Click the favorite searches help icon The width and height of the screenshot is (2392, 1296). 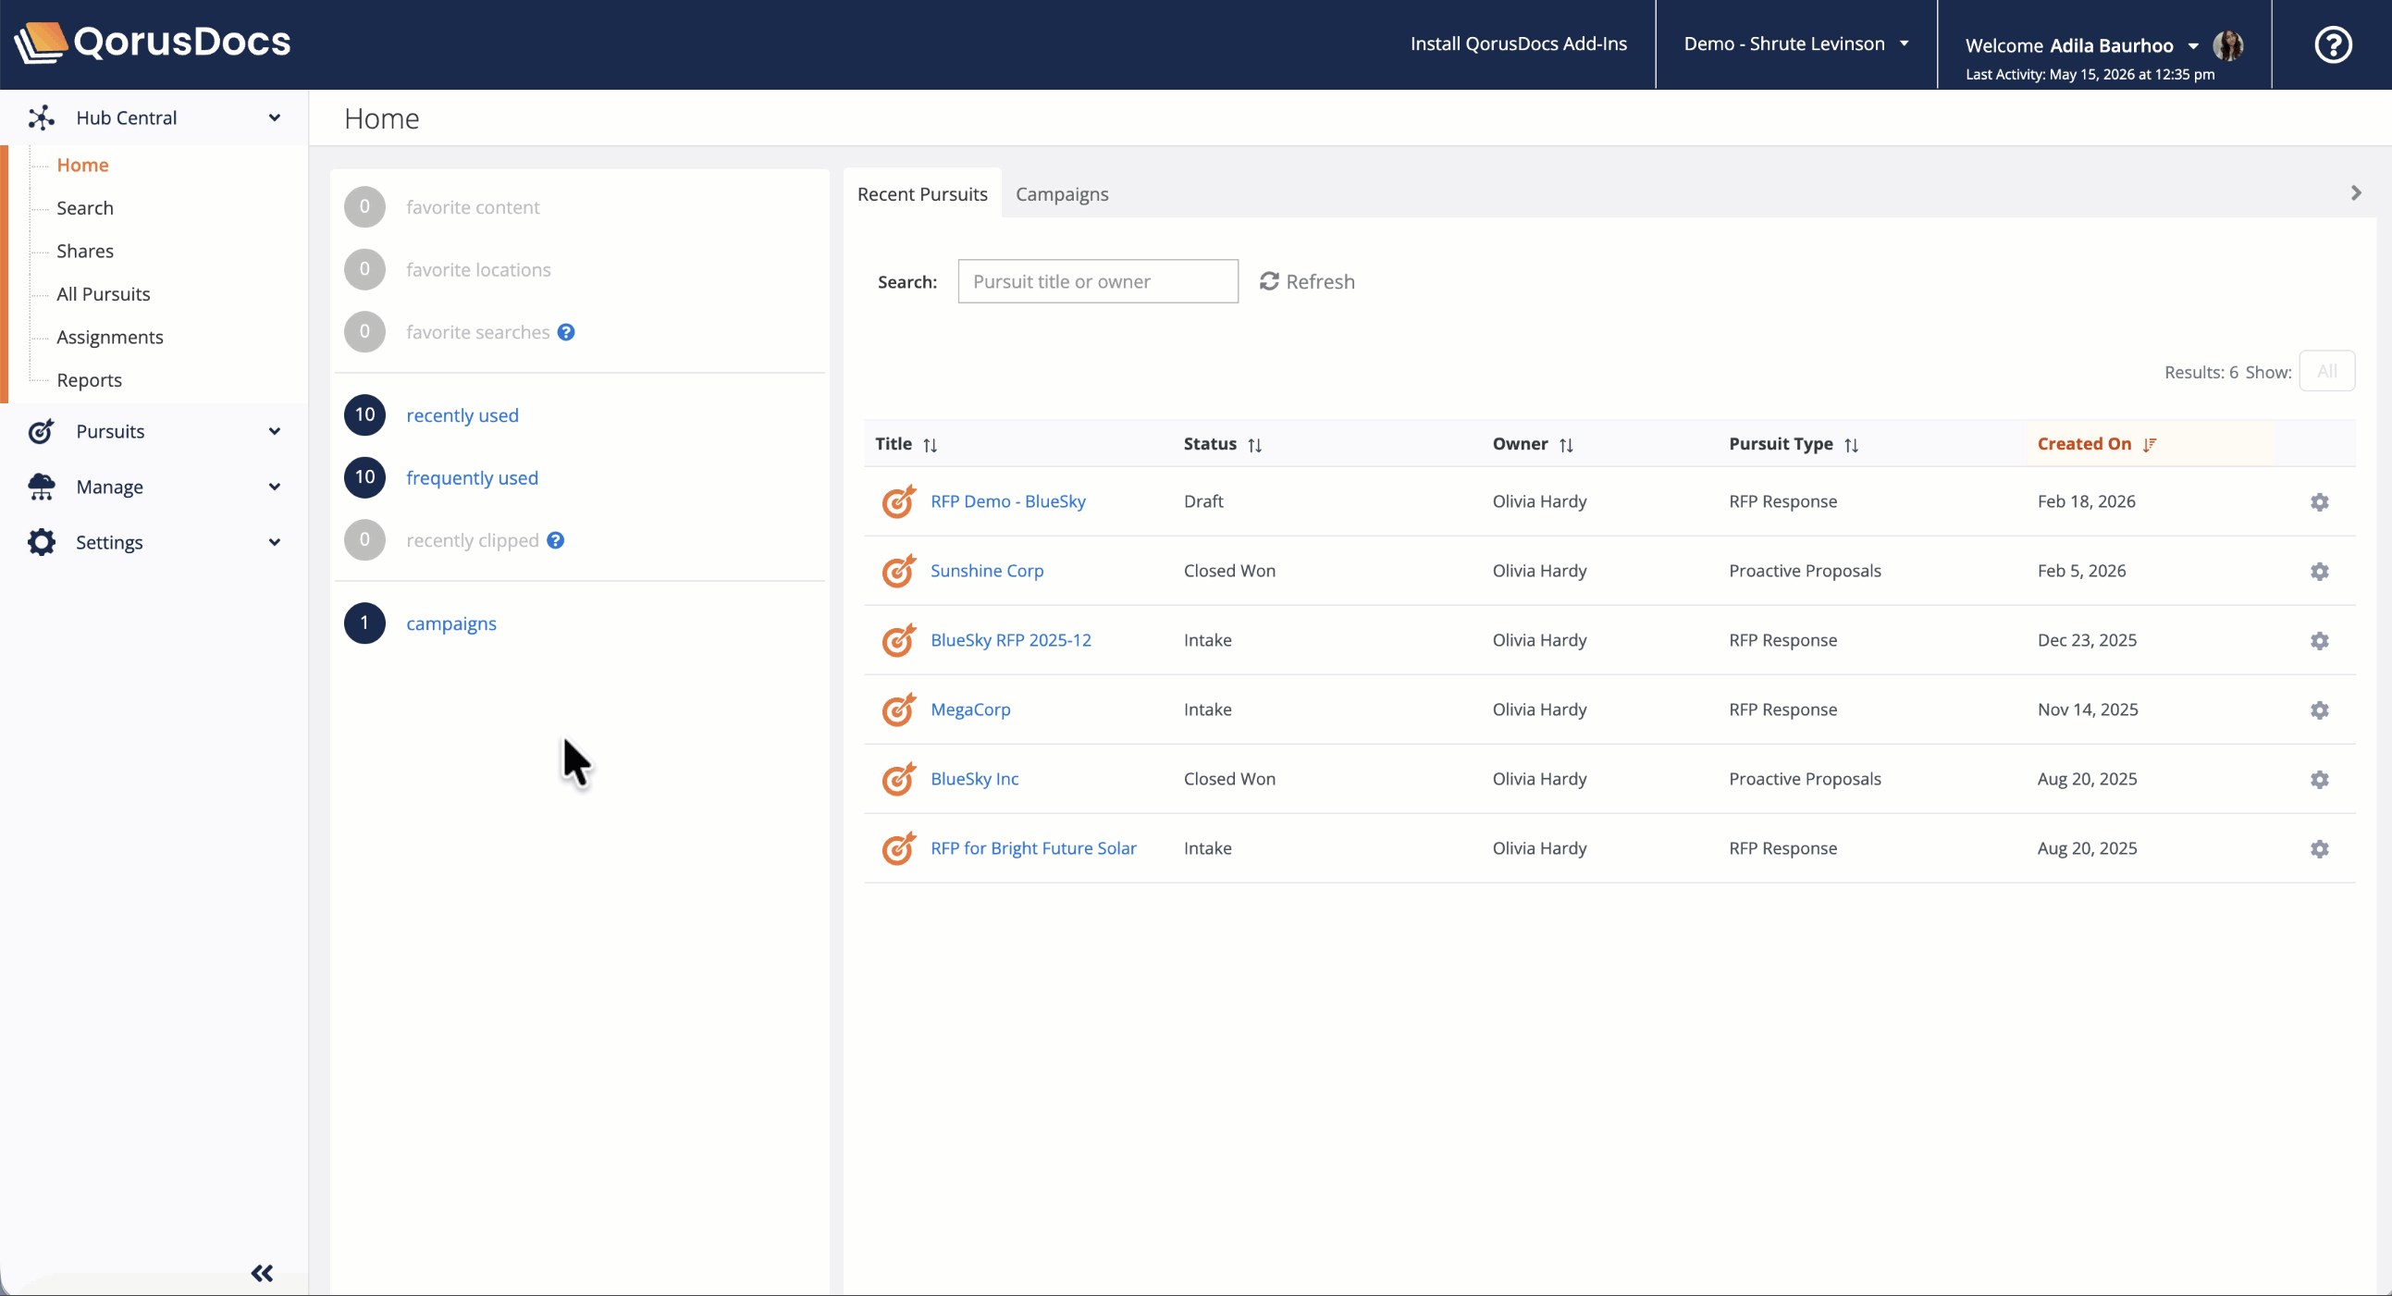coord(565,332)
